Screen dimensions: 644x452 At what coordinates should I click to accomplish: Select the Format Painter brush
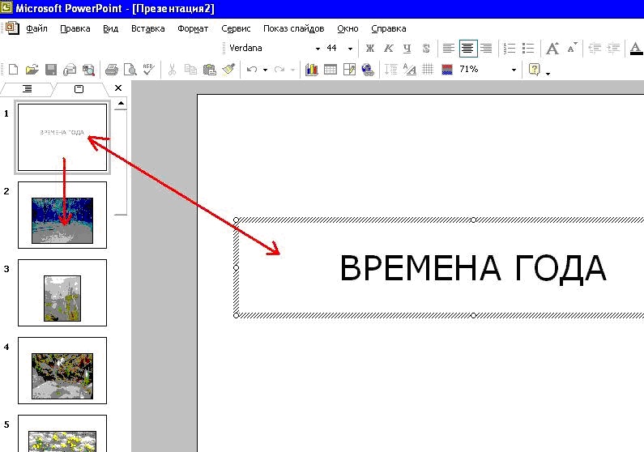click(228, 70)
